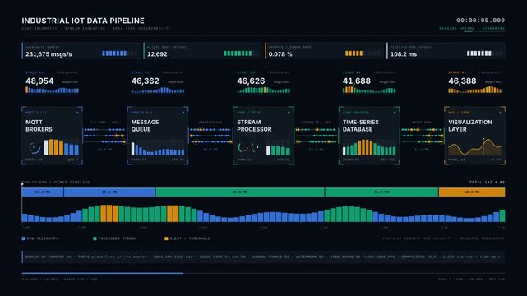
Task: Click the Streaming status label under timer
Action: click(493, 29)
